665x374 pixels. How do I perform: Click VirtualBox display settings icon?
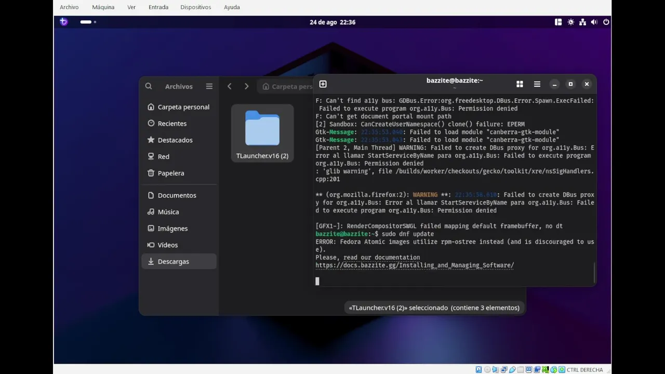529,369
